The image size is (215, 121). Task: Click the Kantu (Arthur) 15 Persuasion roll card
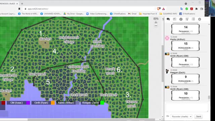point(185,46)
